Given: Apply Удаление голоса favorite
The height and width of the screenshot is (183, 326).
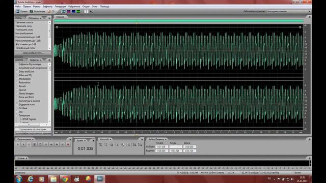Looking at the screenshot, I should [x=24, y=22].
